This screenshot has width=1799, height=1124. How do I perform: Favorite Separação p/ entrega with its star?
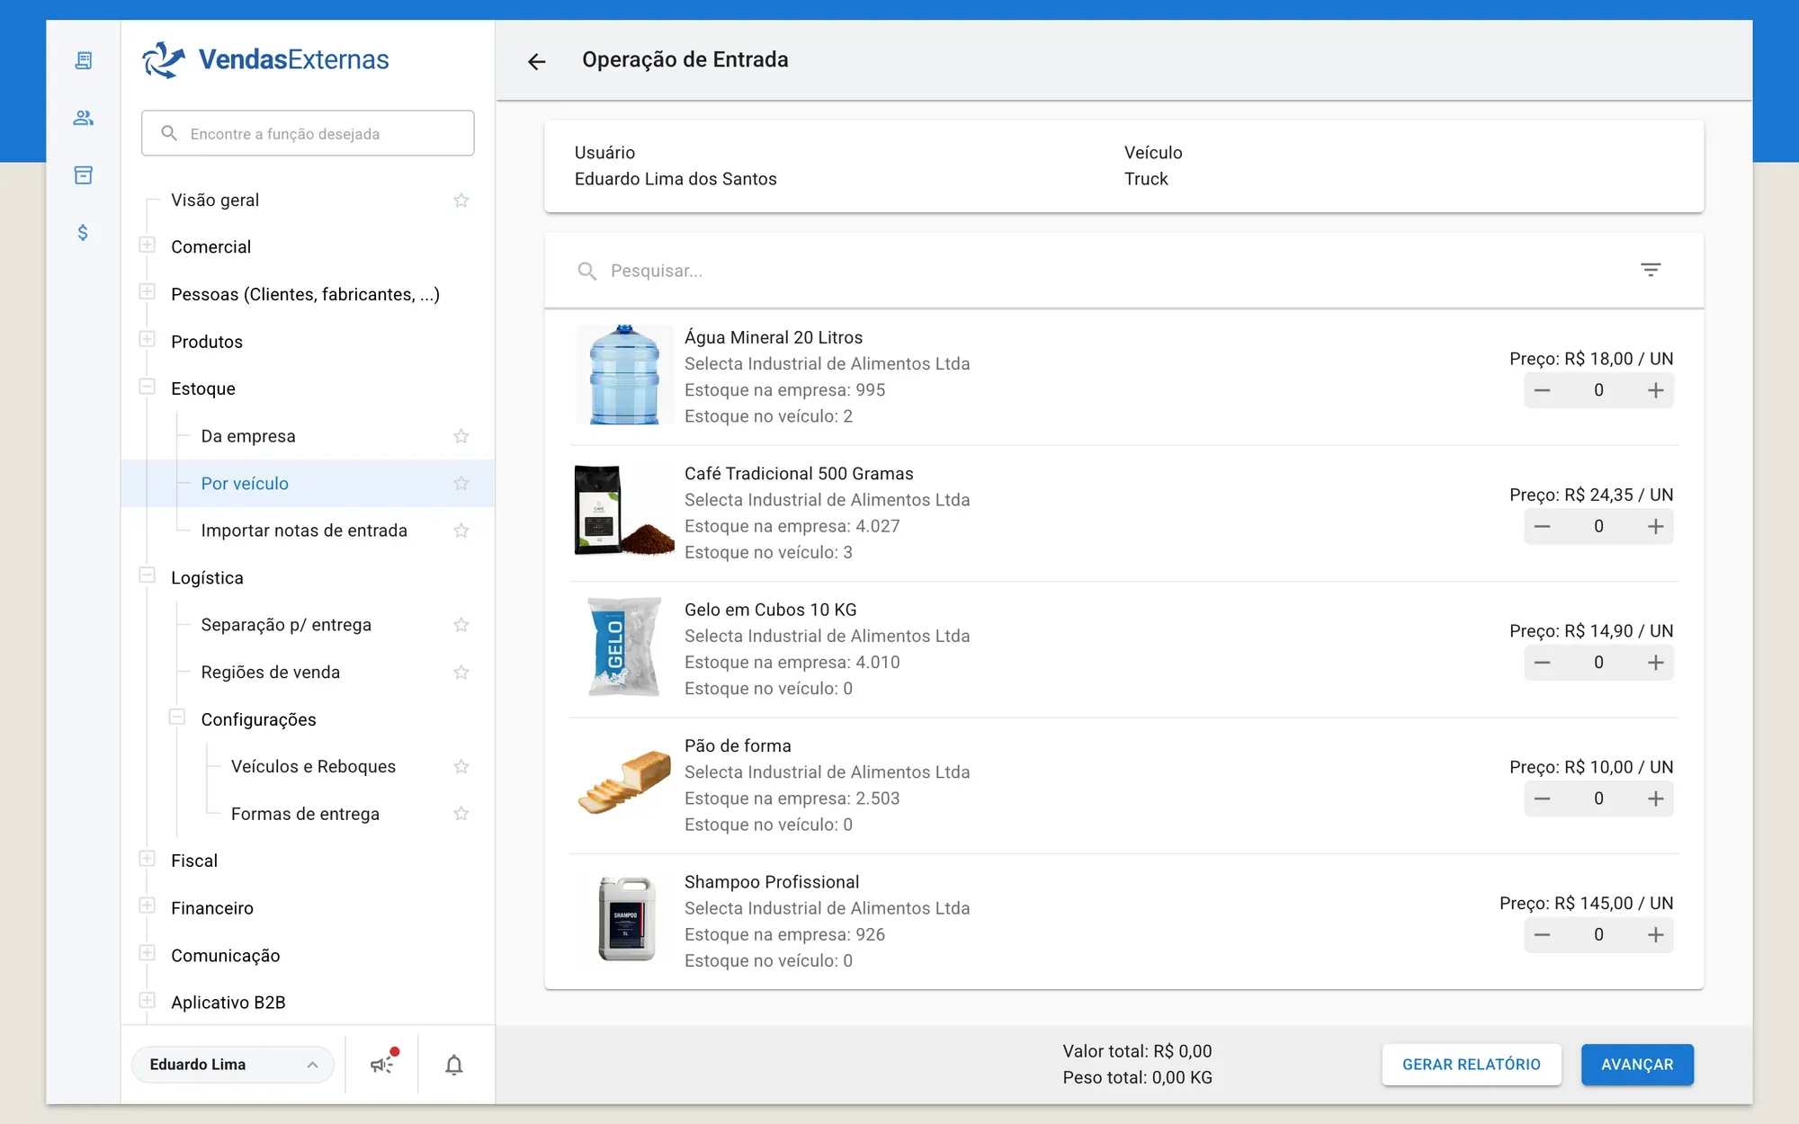tap(461, 625)
